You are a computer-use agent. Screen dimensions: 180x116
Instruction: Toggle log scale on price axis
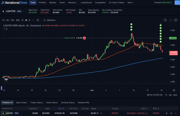[x=170, y=95]
